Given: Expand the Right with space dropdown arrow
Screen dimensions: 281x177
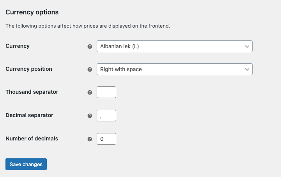Looking at the screenshot, I should [247, 69].
